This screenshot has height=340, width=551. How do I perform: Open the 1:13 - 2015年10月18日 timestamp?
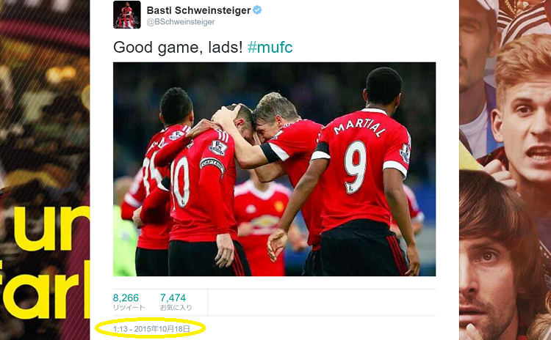pyautogui.click(x=151, y=329)
